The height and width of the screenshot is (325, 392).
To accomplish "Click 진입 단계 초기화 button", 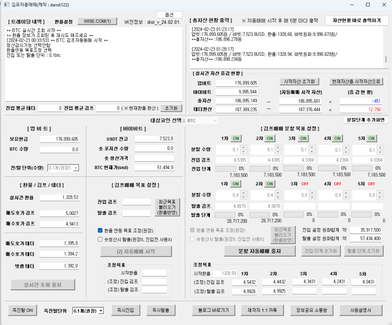I will coord(321,251).
